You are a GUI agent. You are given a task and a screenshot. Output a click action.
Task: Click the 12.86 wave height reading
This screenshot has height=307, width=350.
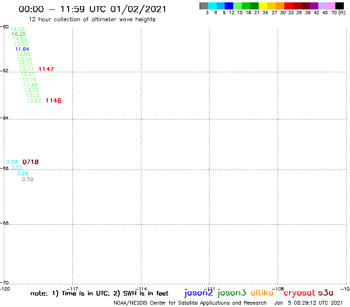click(x=23, y=54)
